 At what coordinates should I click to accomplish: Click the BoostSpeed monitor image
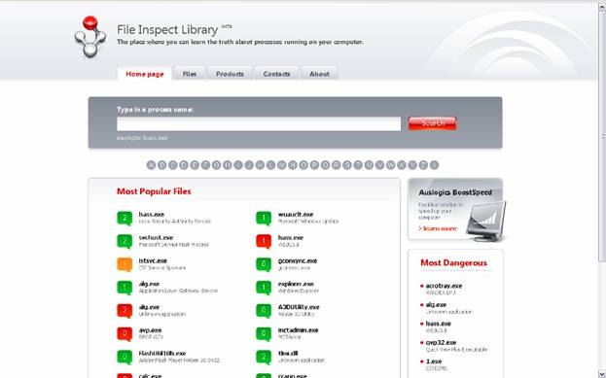pos(486,222)
